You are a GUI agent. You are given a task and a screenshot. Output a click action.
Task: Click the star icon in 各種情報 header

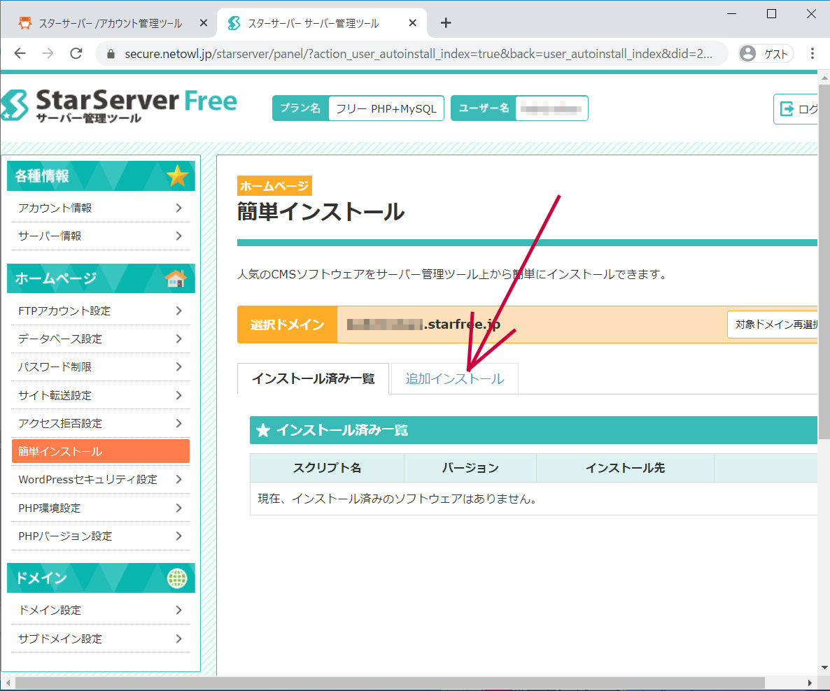tap(177, 176)
